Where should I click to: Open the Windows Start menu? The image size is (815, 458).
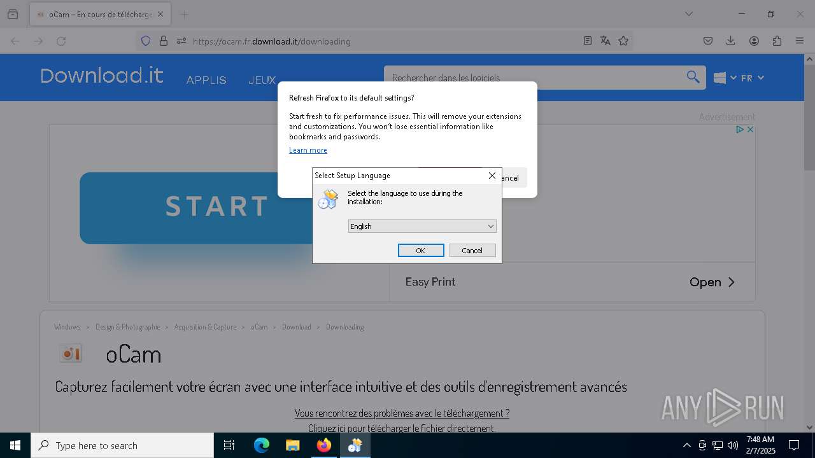click(x=15, y=445)
